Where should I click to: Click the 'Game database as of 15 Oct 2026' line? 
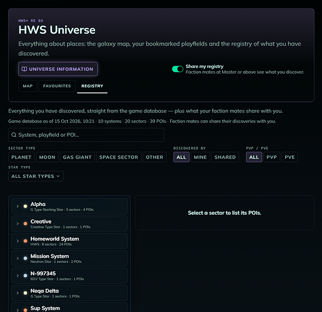pyautogui.click(x=142, y=121)
